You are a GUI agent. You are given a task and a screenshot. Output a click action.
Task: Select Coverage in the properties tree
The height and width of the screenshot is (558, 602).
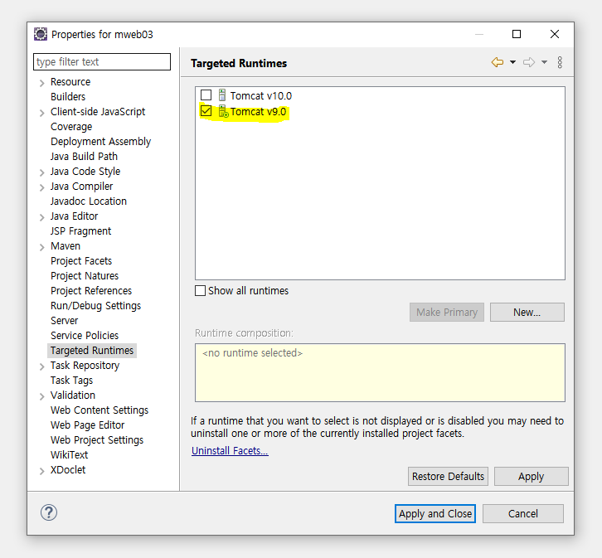pyautogui.click(x=71, y=127)
